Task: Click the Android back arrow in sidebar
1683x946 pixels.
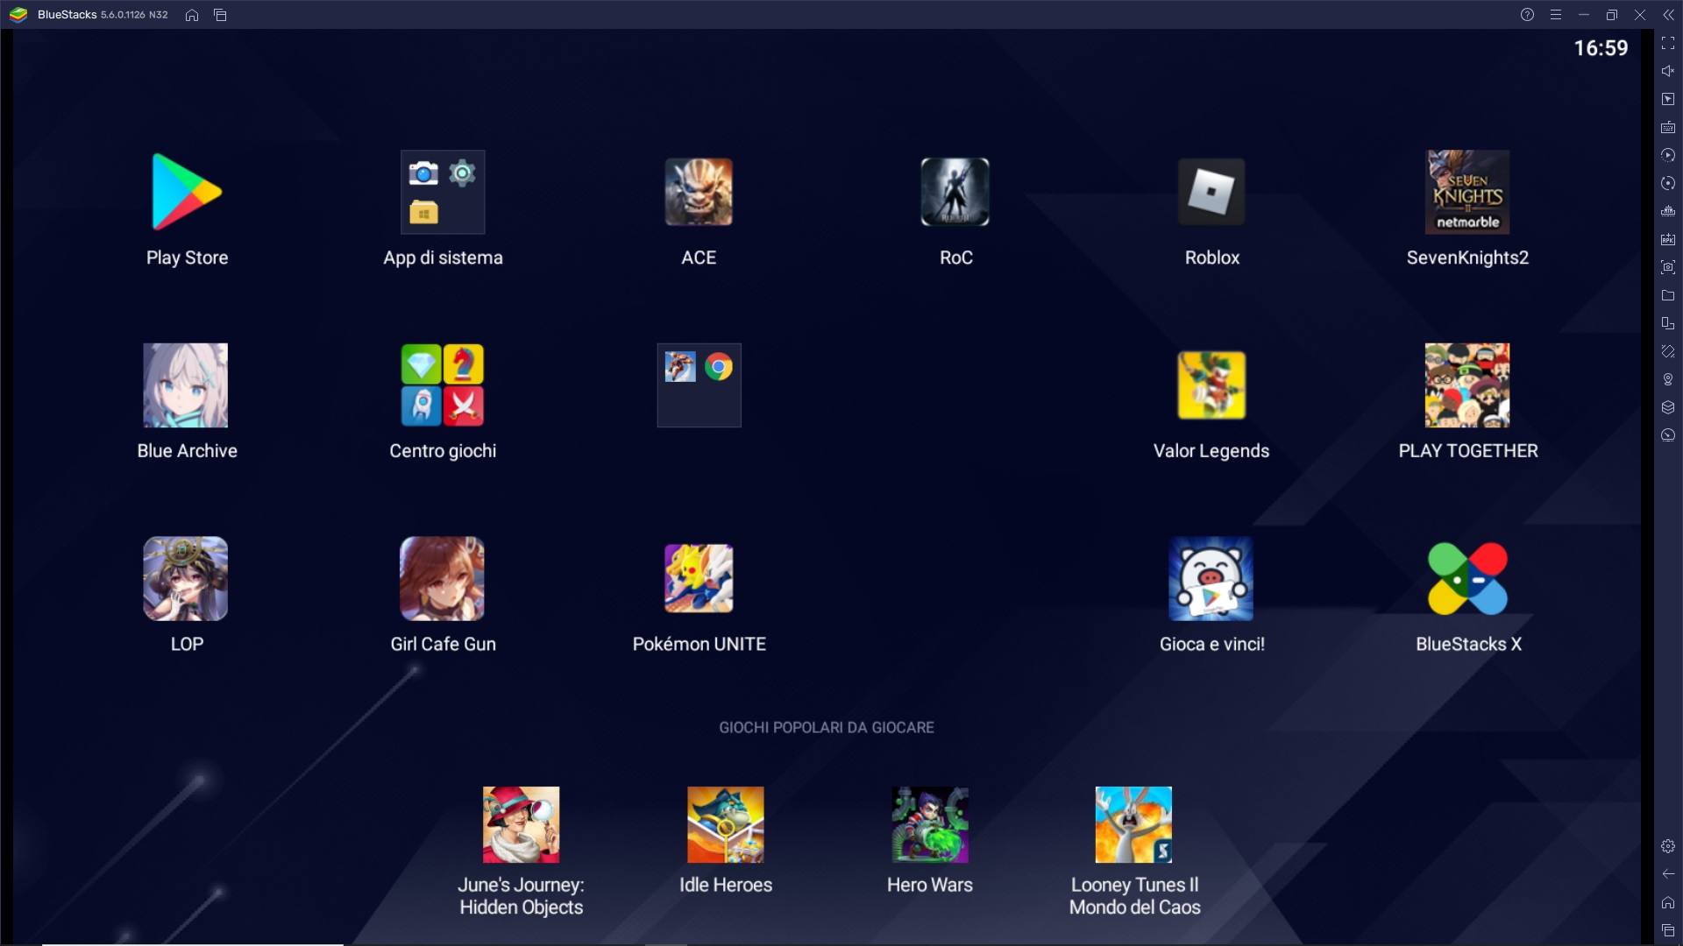Action: (1668, 874)
